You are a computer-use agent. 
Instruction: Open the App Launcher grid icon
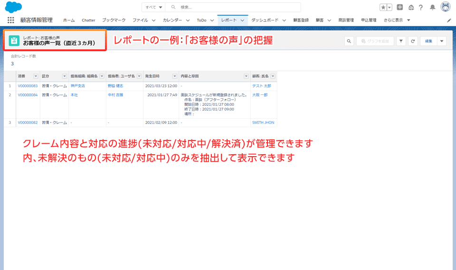coord(10,20)
